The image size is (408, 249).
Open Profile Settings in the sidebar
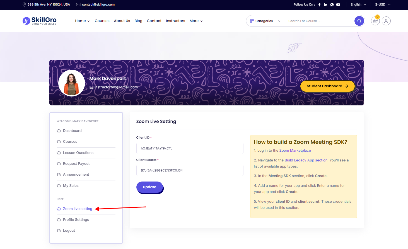coord(76,220)
